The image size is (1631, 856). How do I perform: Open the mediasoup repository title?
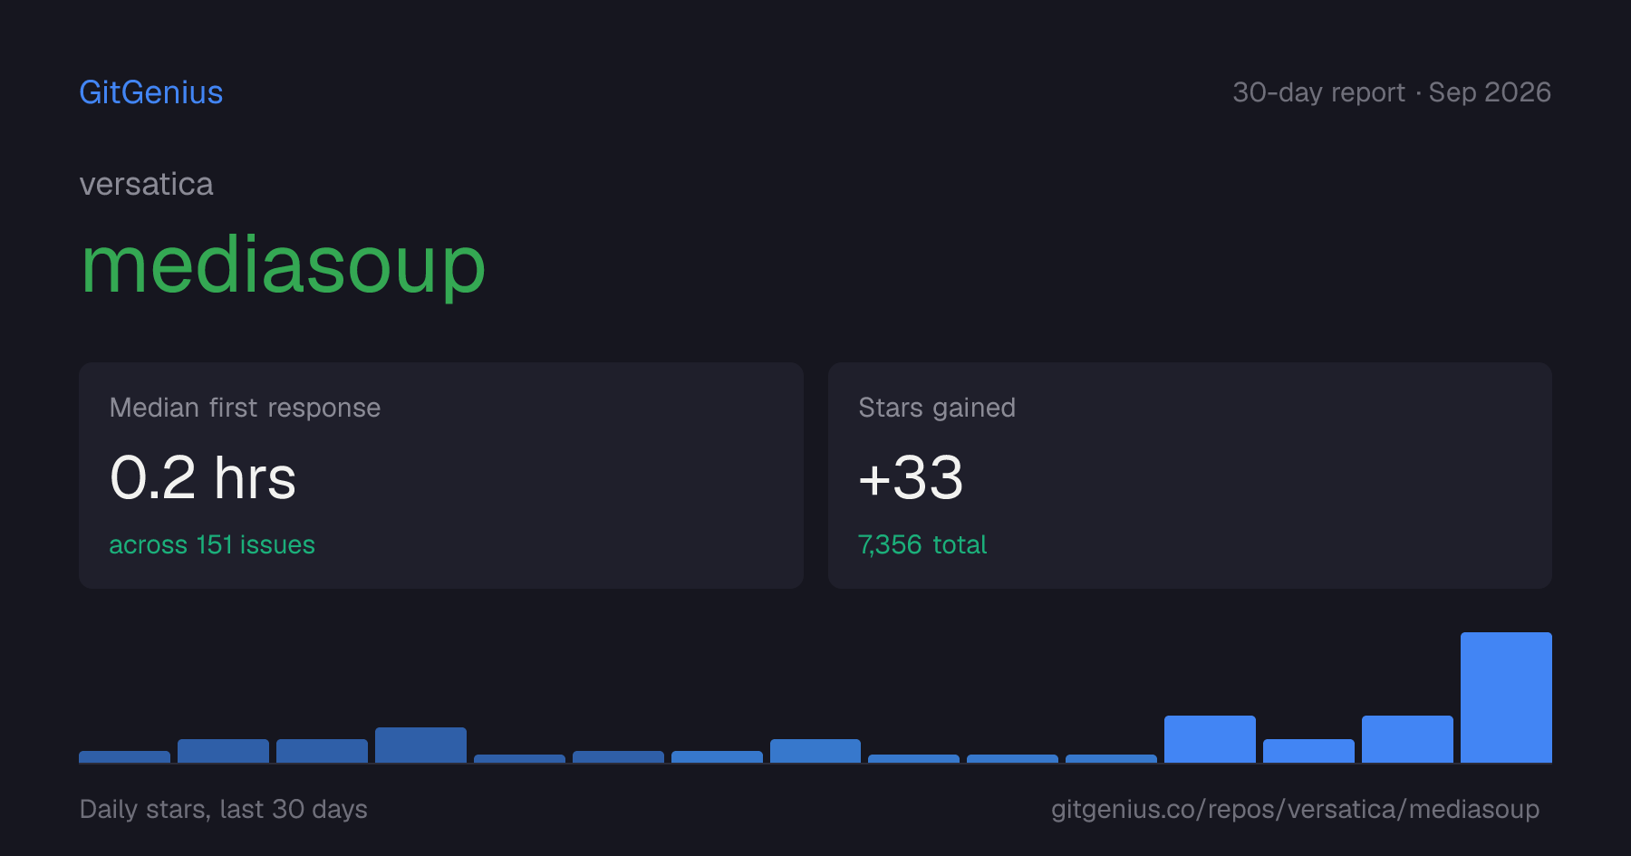click(284, 265)
